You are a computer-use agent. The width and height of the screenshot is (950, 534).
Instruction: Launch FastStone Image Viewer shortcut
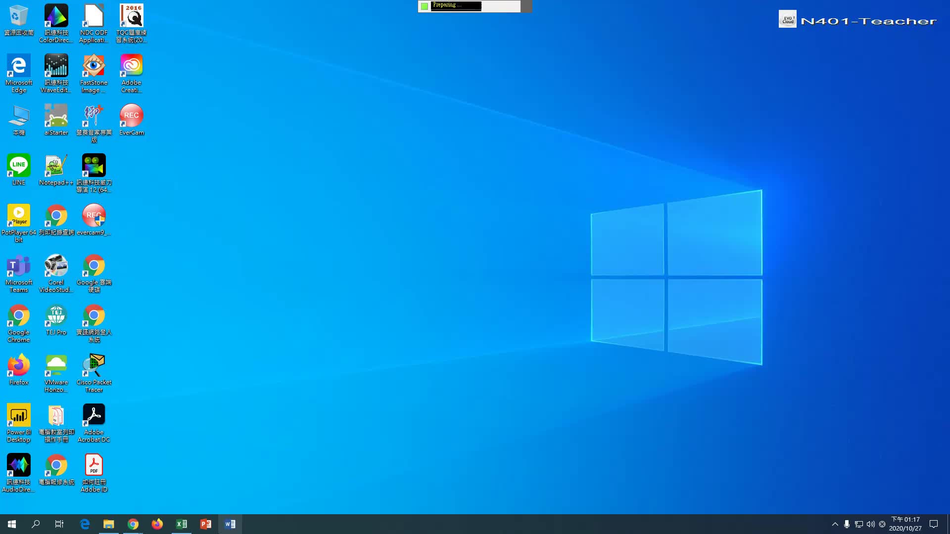pyautogui.click(x=94, y=73)
